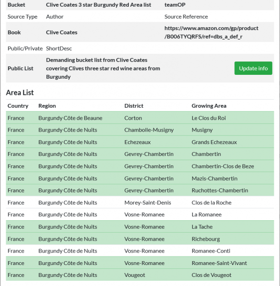
Task: Select the Musigny growing area cell
Action: tap(202, 130)
